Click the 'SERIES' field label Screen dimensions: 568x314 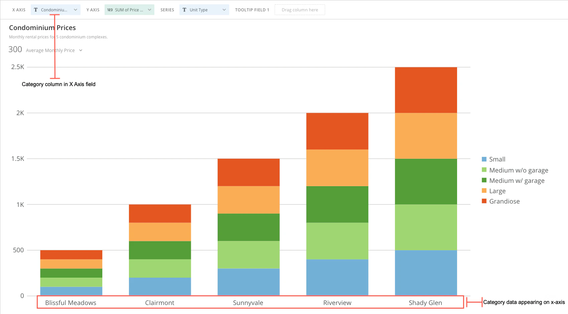point(167,10)
